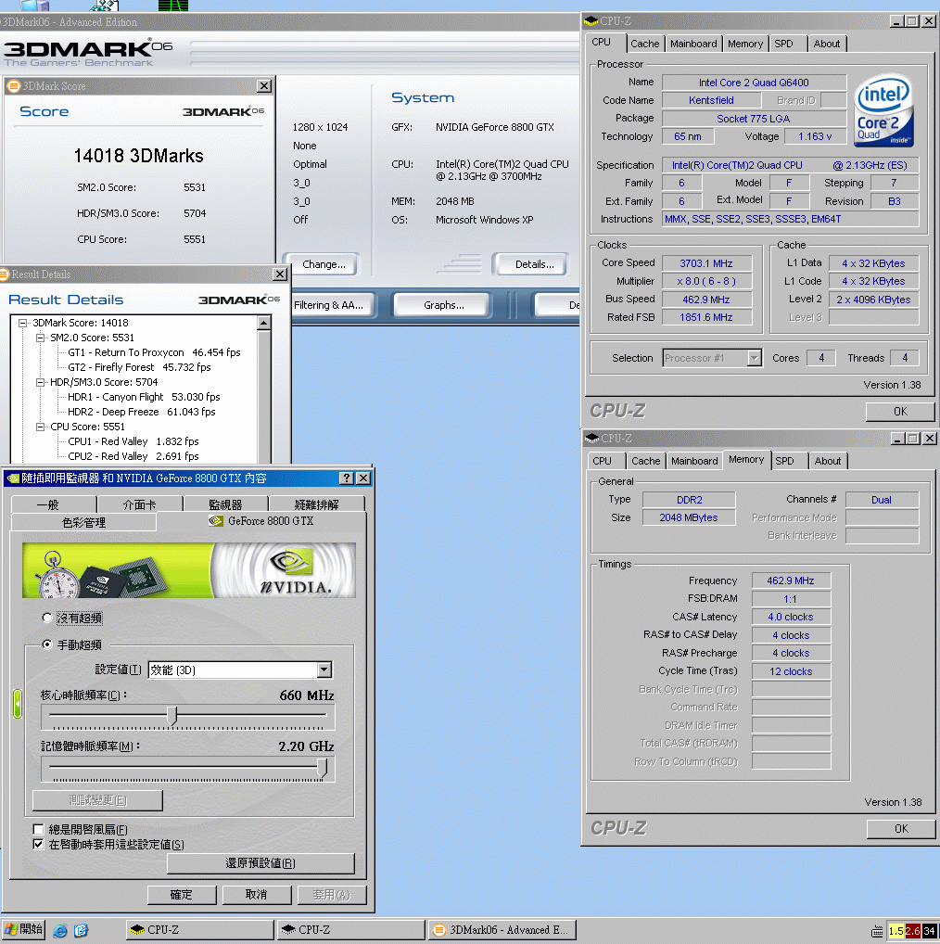Click the red 2.6 voltage tray icon
Screen dimensions: 940x944
(x=913, y=931)
